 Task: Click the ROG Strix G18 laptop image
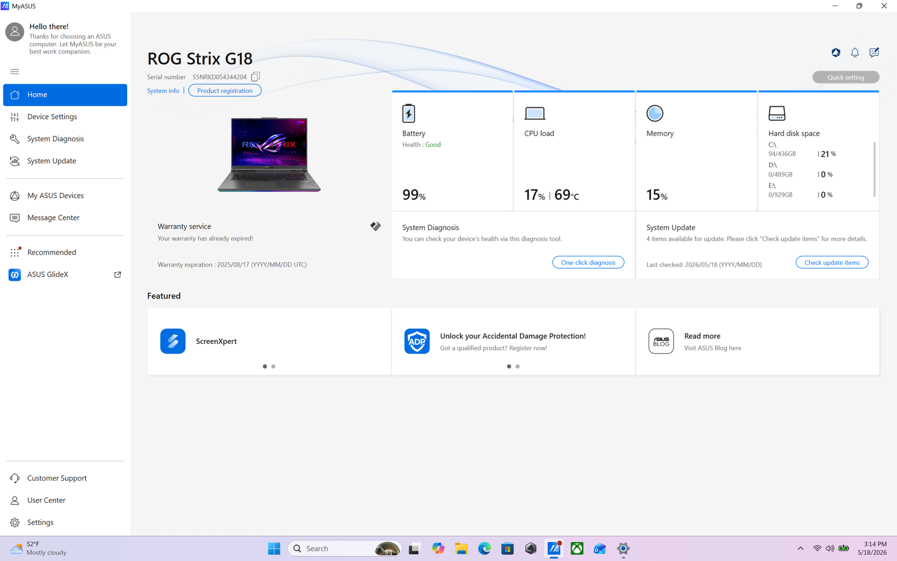pyautogui.click(x=269, y=154)
